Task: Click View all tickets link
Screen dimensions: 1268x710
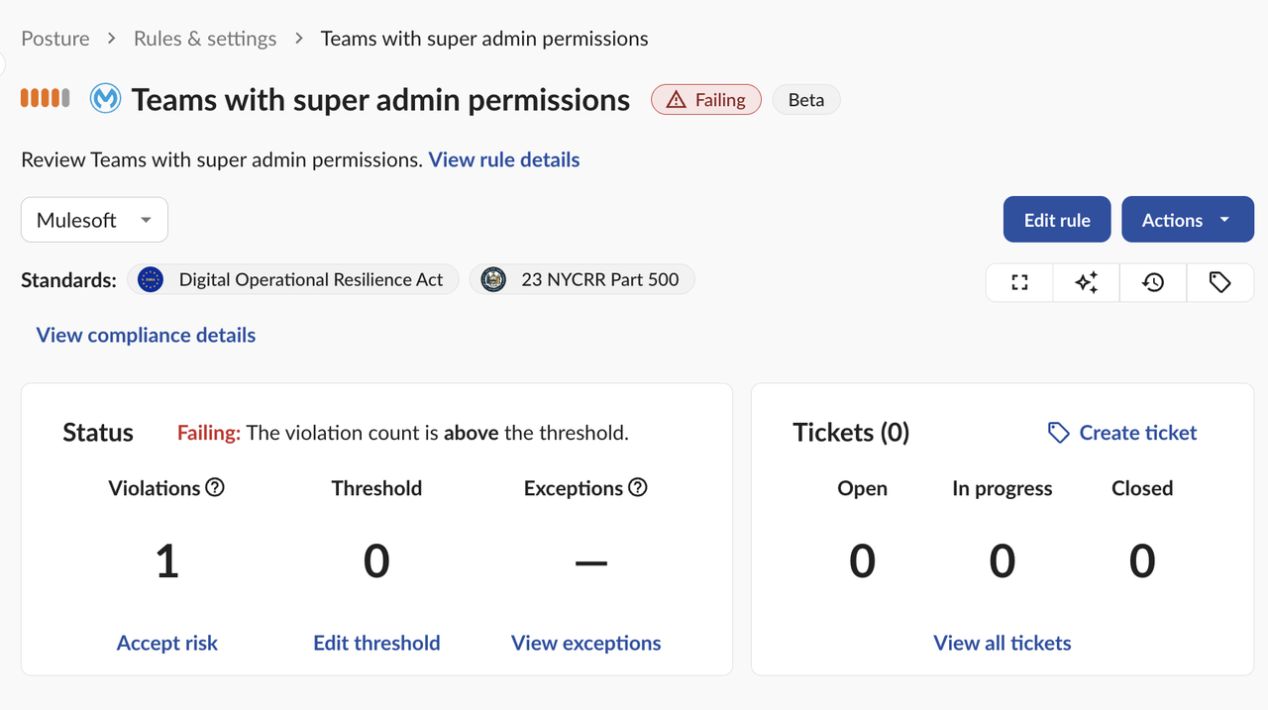Action: 1003,643
